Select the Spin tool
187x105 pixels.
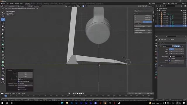pyautogui.click(x=3, y=65)
